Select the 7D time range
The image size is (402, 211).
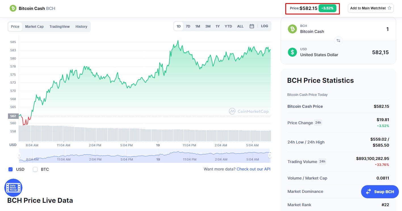188,26
